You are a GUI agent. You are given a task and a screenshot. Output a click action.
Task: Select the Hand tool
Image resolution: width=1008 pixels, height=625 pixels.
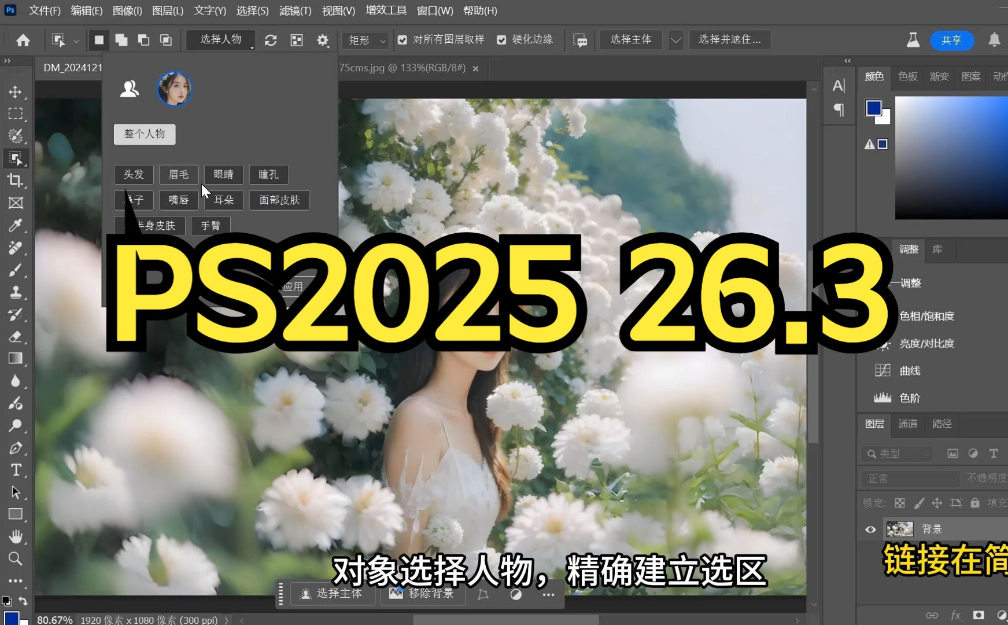[16, 536]
